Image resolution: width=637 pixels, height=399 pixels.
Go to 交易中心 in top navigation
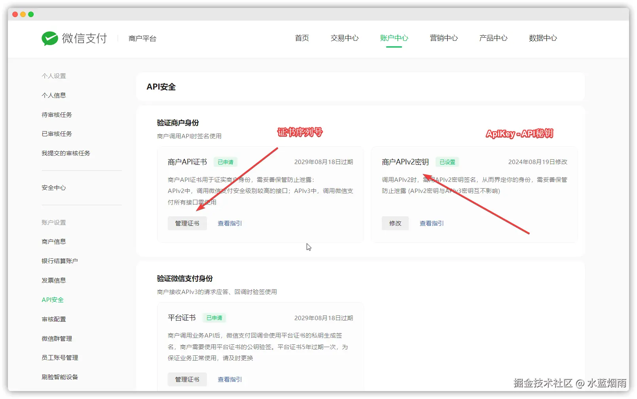click(345, 38)
